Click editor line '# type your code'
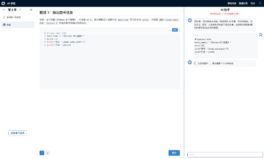The image size is (264, 159). coord(56,33)
